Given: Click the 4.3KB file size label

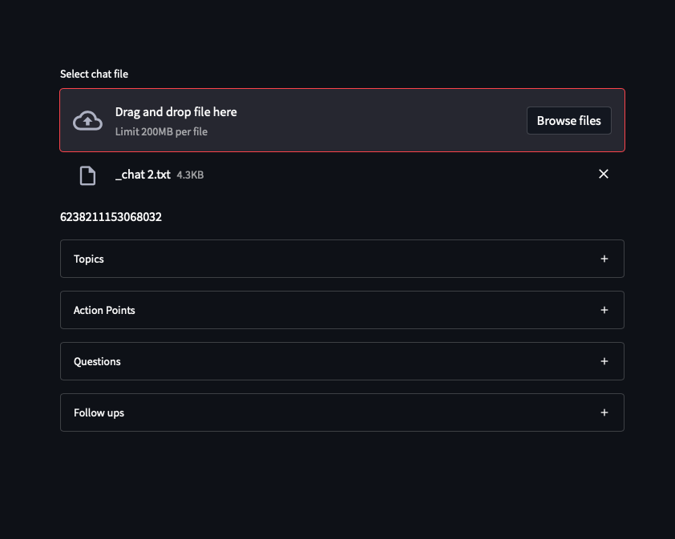Looking at the screenshot, I should click(192, 175).
